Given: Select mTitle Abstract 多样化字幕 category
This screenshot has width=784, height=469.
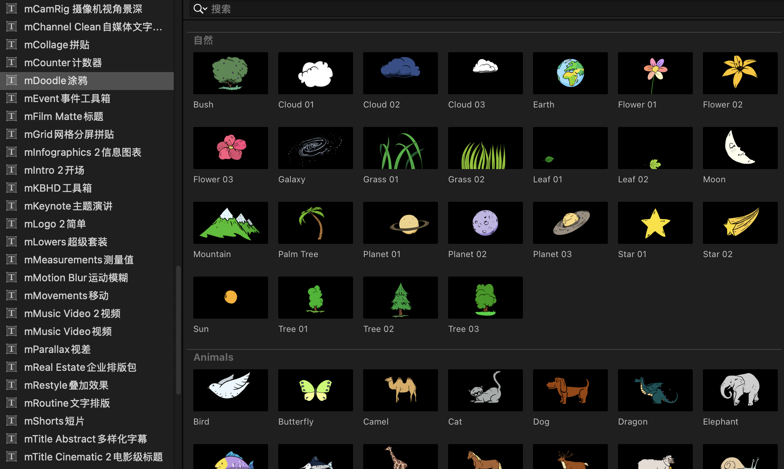Looking at the screenshot, I should 87,439.
